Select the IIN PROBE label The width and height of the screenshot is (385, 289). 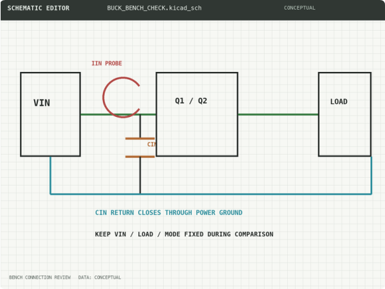[107, 64]
